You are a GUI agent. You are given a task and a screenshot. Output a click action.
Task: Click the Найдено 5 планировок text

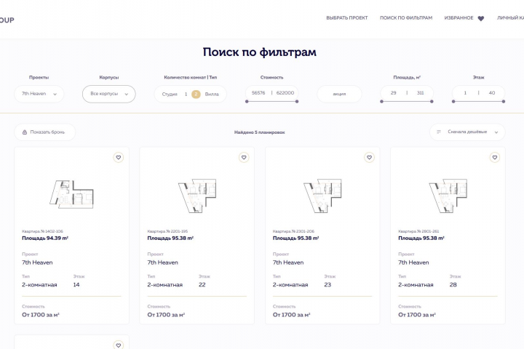pos(259,132)
